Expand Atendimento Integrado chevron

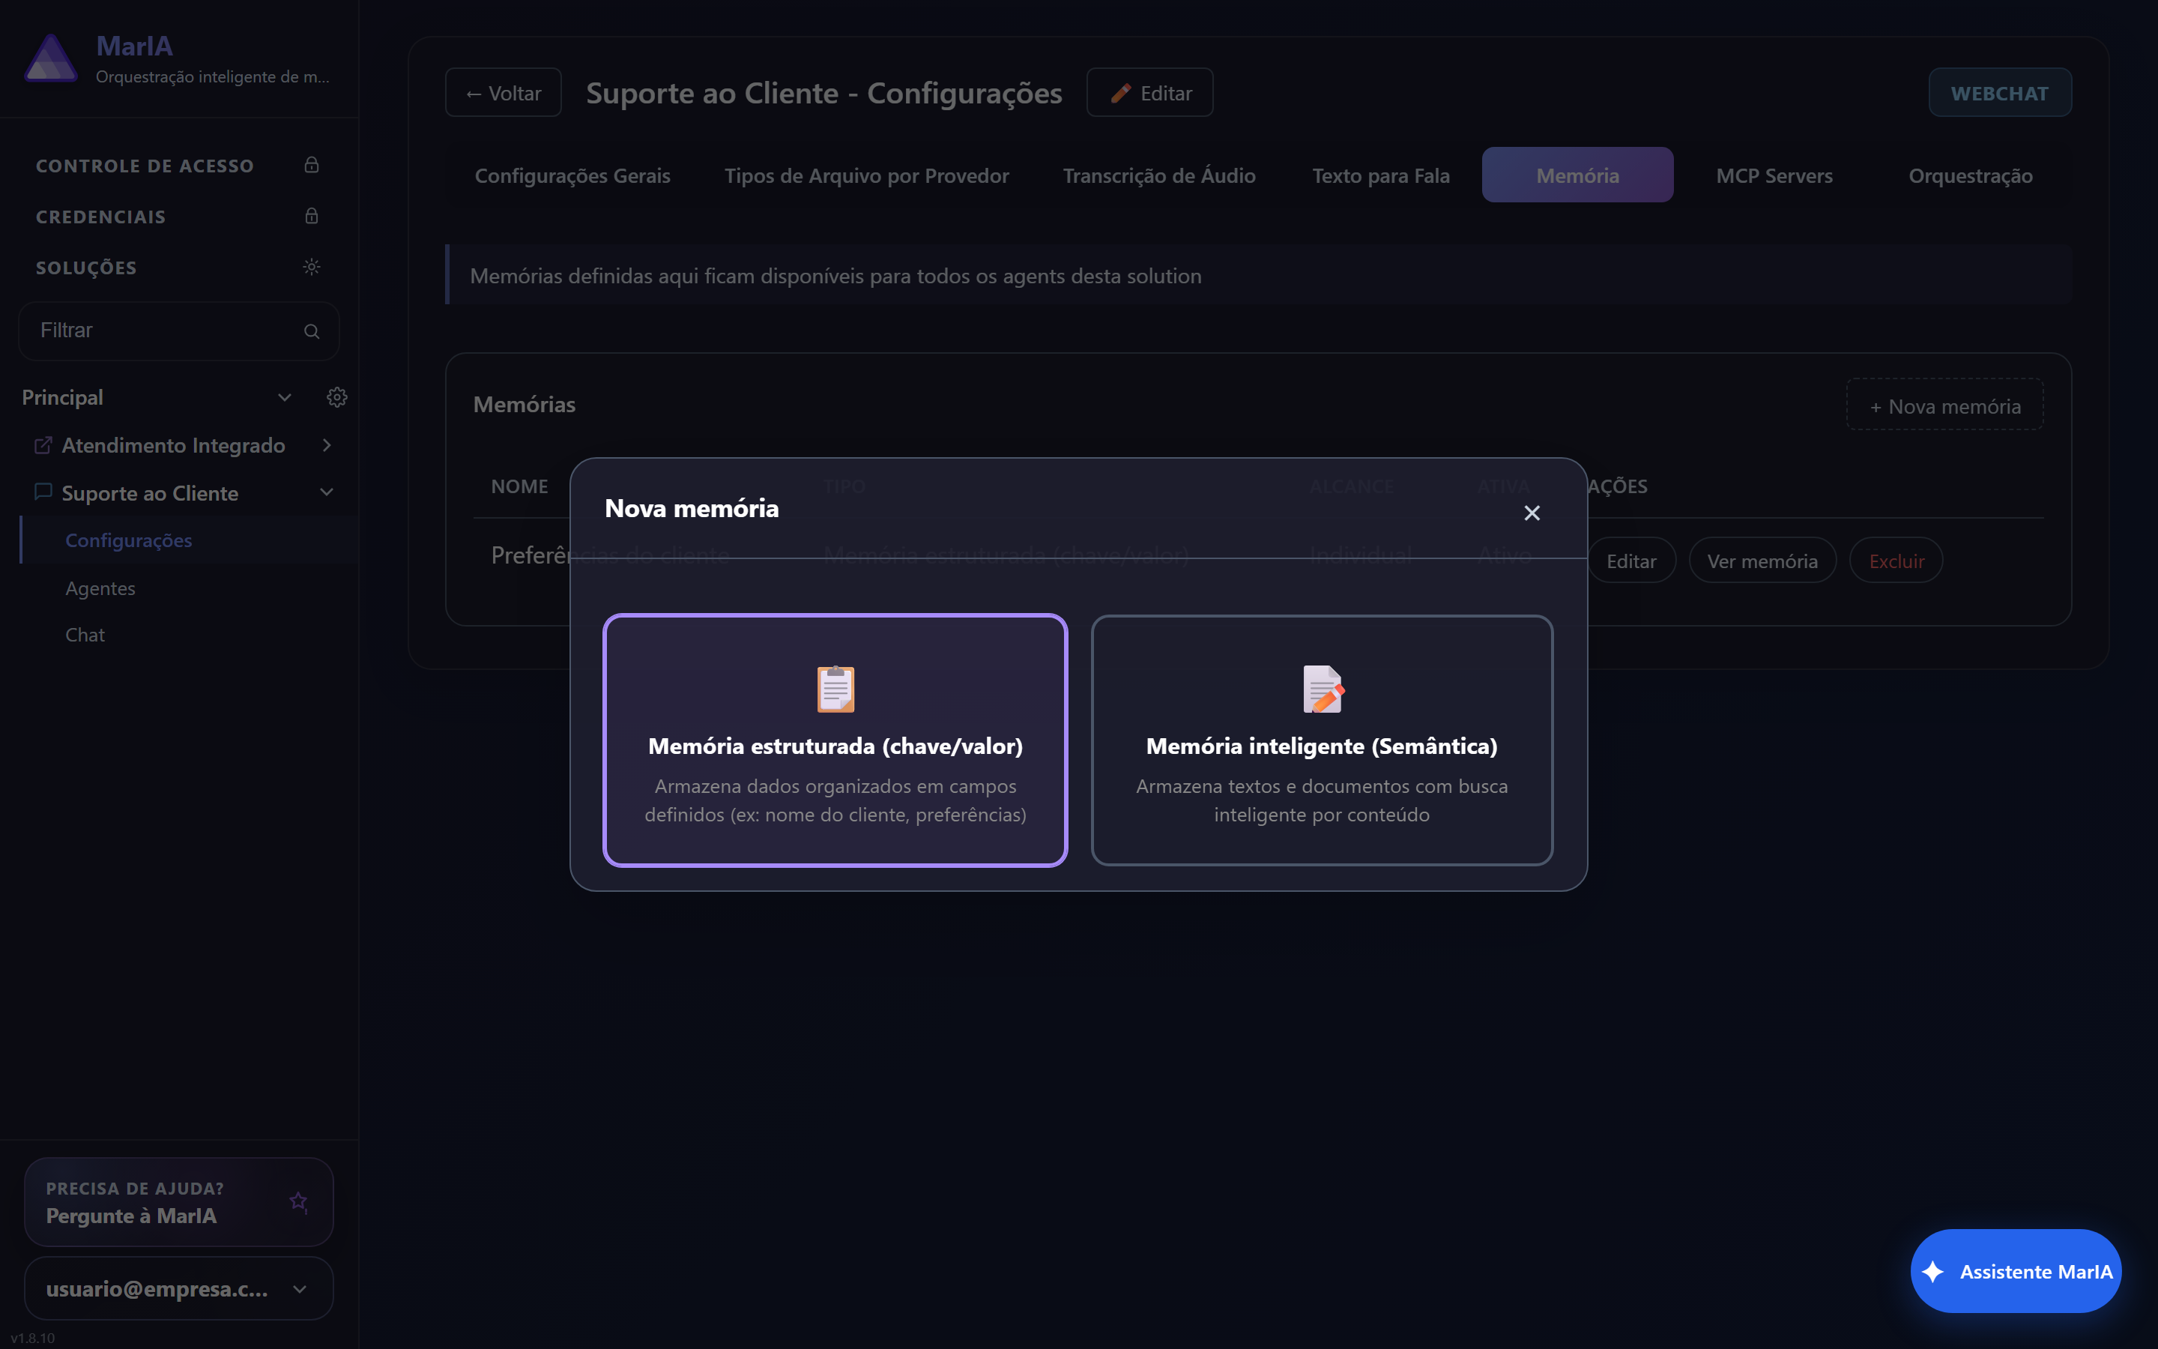point(327,445)
